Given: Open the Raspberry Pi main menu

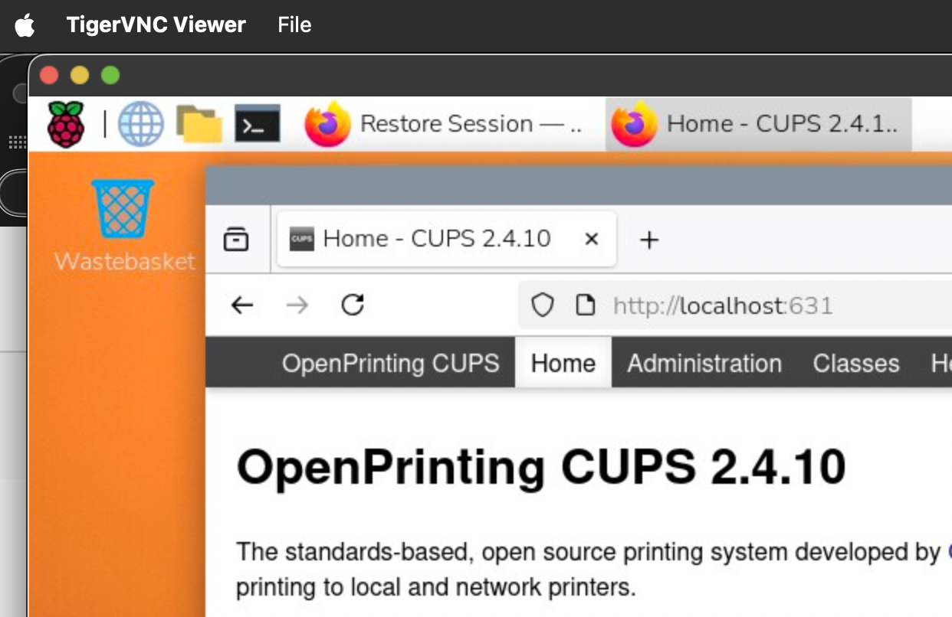Looking at the screenshot, I should (x=66, y=124).
